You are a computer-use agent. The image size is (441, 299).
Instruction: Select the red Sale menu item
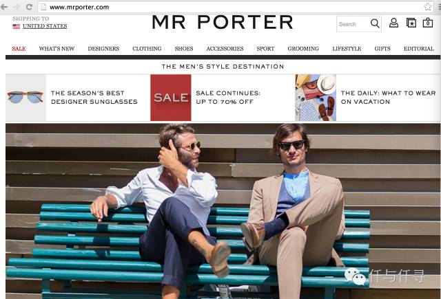19,49
